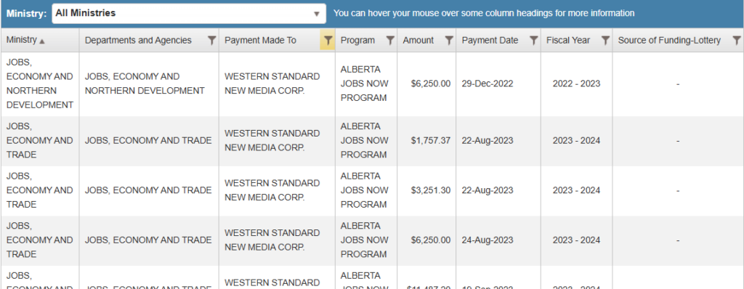This screenshot has width=744, height=289.
Task: Click ALBERTA JOBS NOW PROGRAM in 24-Aug-2023 row
Action: [365, 240]
